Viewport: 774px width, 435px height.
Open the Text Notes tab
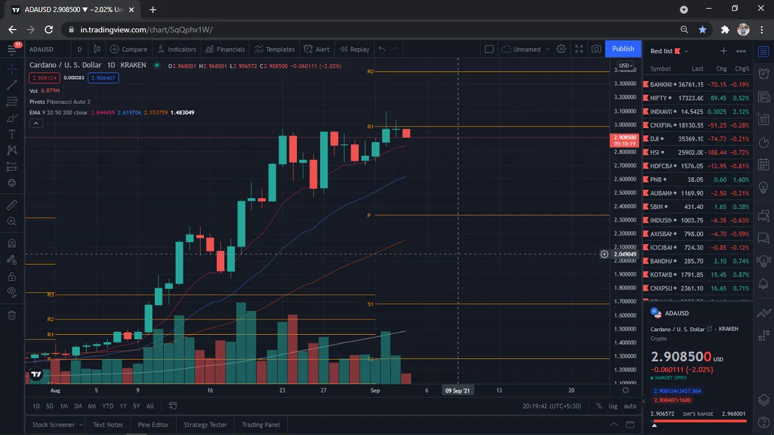108,425
